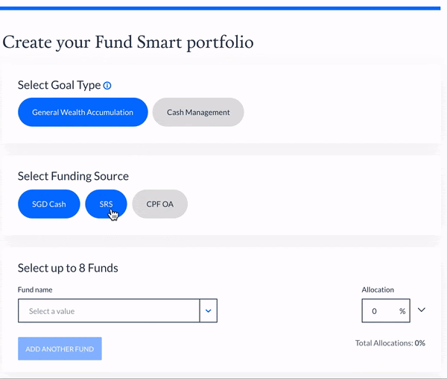Toggle the SRS funding source
Viewport: 447px width, 379px height.
tap(106, 204)
